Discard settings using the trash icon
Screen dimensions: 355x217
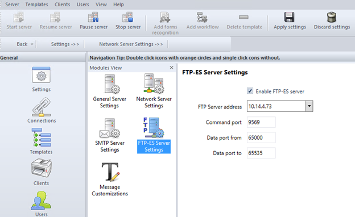pos(332,17)
